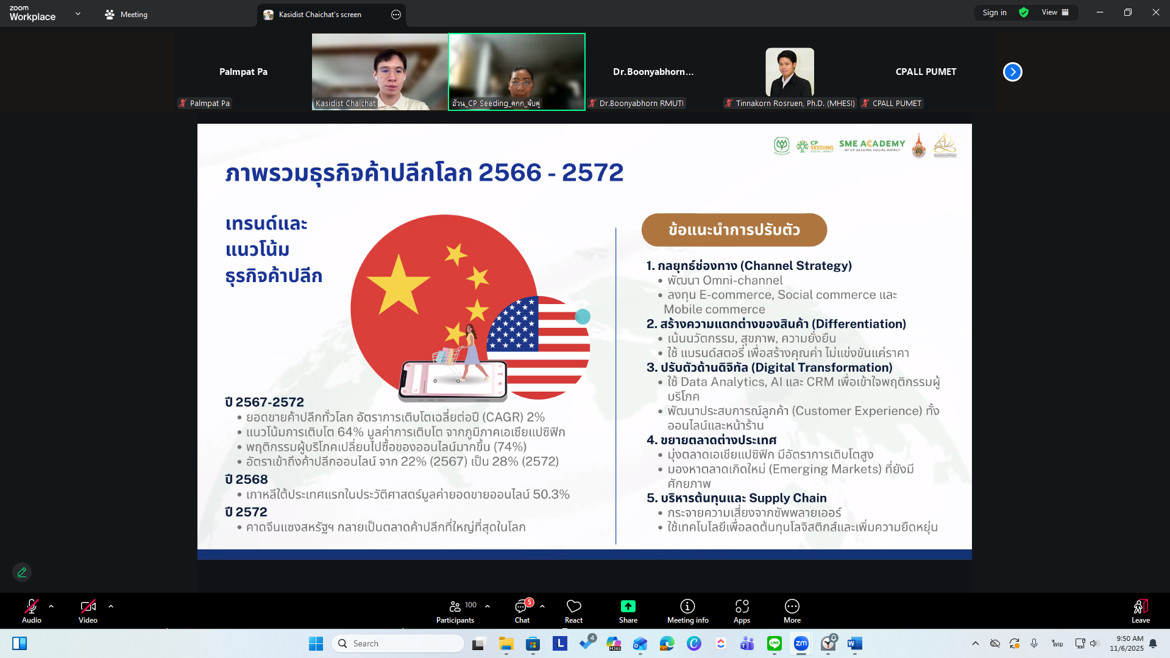Image resolution: width=1170 pixels, height=658 pixels.
Task: Open the View layout button
Action: 1055,12
